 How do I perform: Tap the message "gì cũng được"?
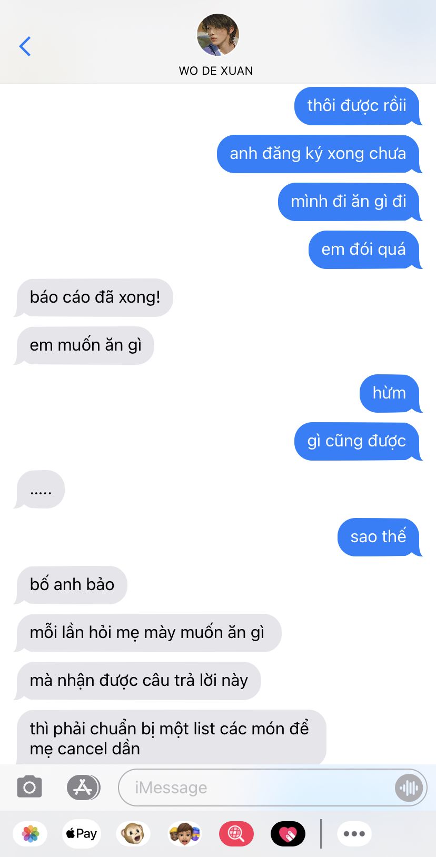[x=358, y=441]
